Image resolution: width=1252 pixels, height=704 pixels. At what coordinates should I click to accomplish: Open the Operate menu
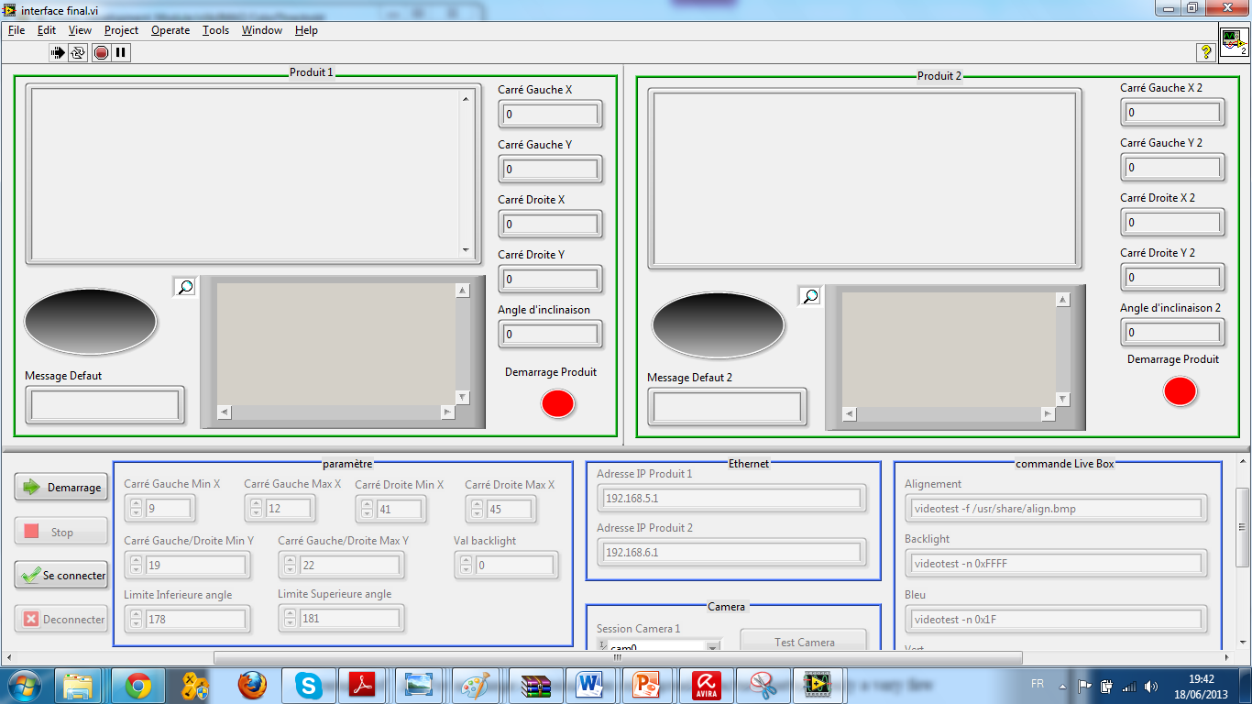pyautogui.click(x=170, y=30)
